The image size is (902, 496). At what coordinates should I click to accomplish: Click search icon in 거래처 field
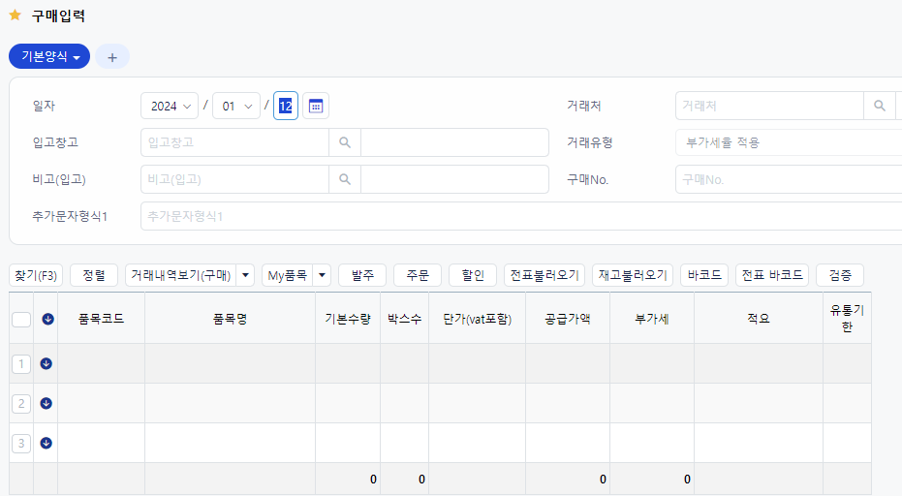[x=880, y=106]
